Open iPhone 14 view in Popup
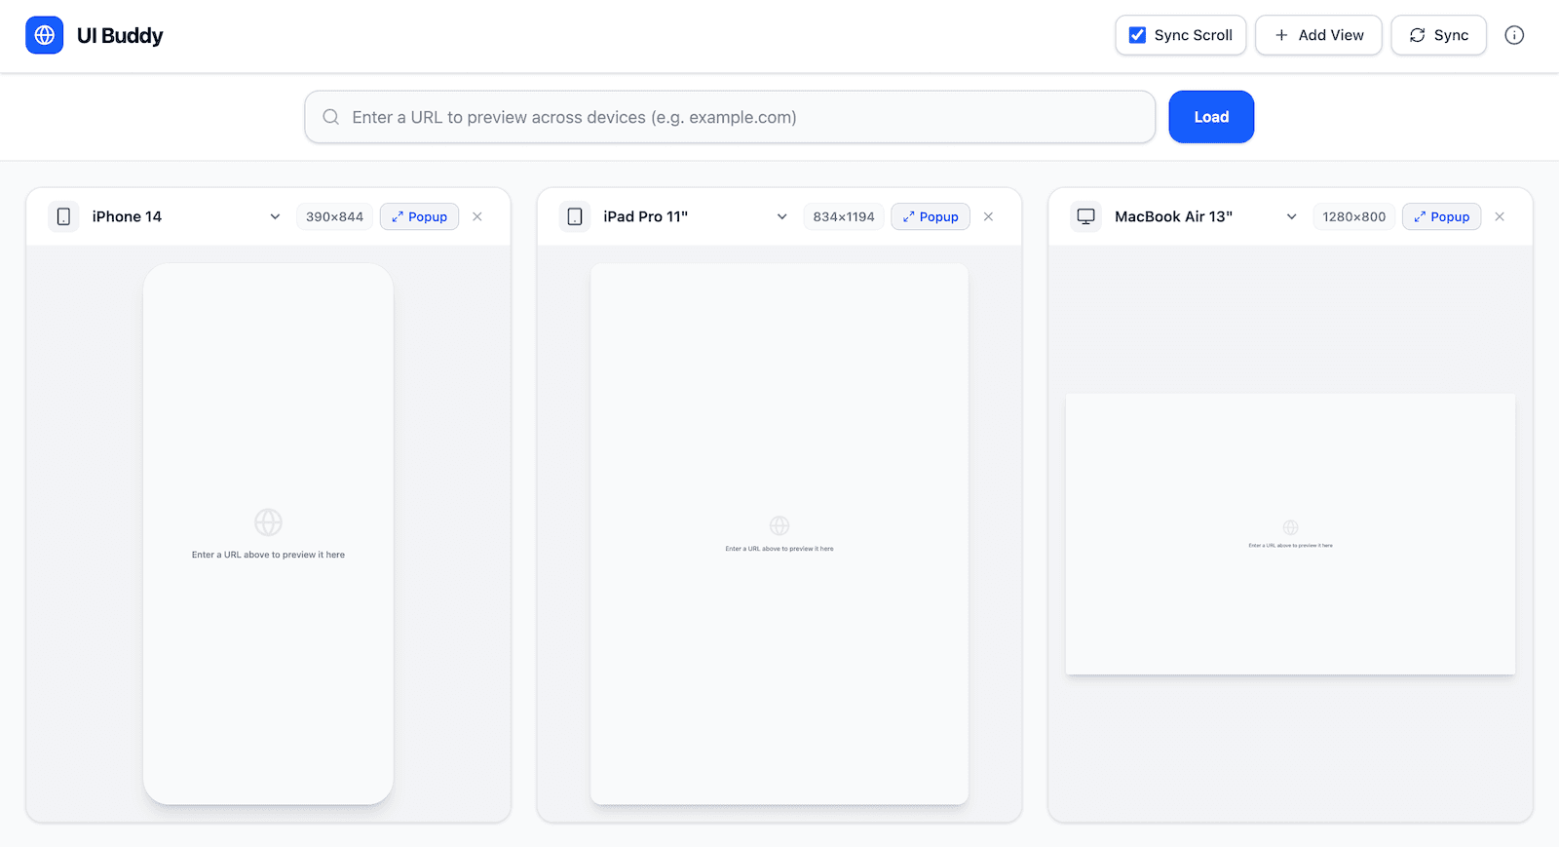The width and height of the screenshot is (1559, 847). tap(419, 216)
